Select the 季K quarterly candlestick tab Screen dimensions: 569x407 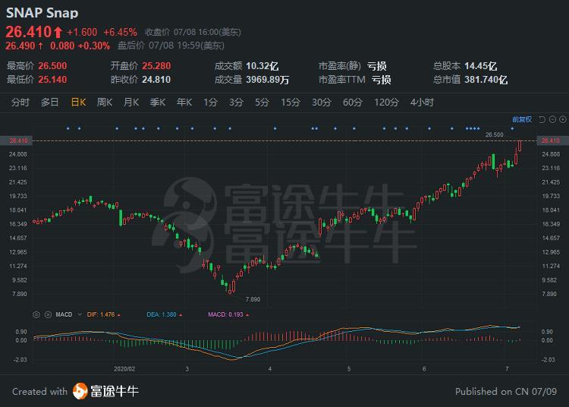[x=158, y=103]
